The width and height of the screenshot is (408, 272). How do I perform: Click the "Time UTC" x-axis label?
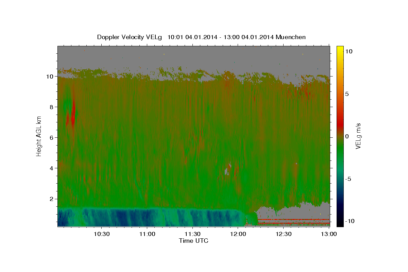point(193,241)
